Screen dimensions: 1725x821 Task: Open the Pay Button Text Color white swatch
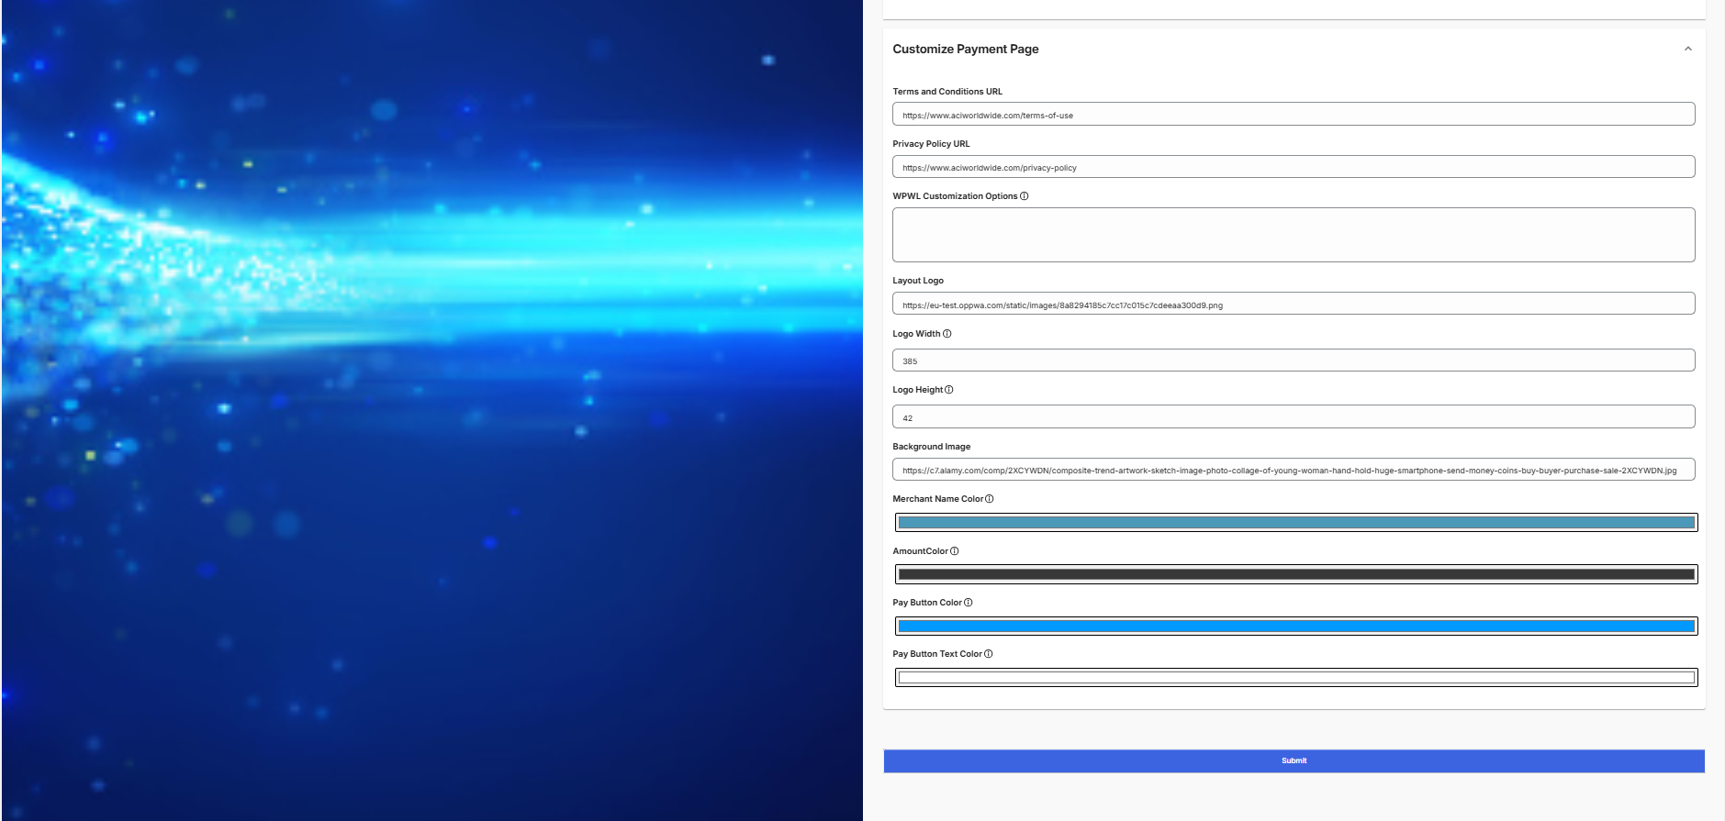(x=1296, y=678)
